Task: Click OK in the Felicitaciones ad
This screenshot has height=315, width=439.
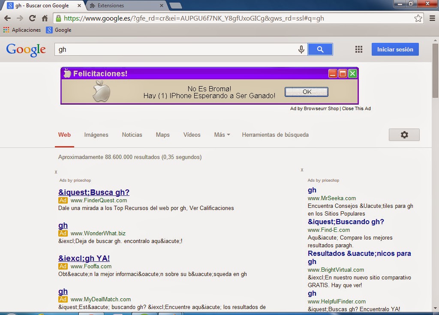Action: (307, 92)
